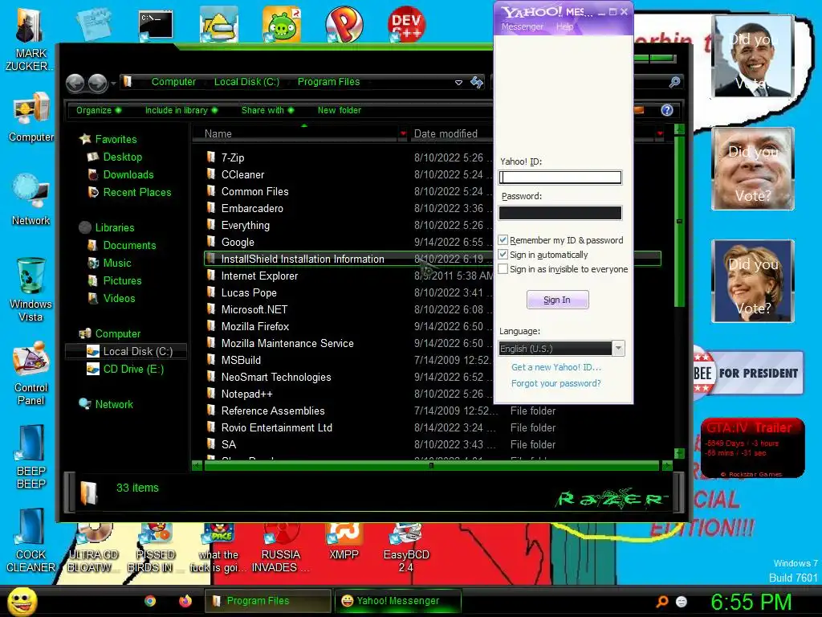Click Local Disk (C:) in address breadcrumb
The image size is (822, 617).
coord(246,82)
